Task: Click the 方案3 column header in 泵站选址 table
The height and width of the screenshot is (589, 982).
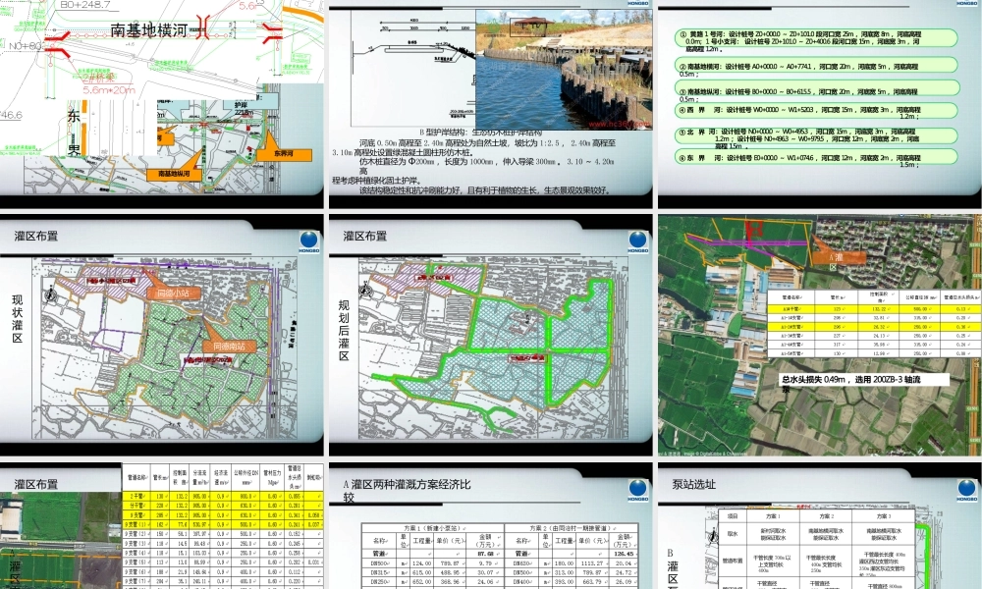Action: [883, 516]
